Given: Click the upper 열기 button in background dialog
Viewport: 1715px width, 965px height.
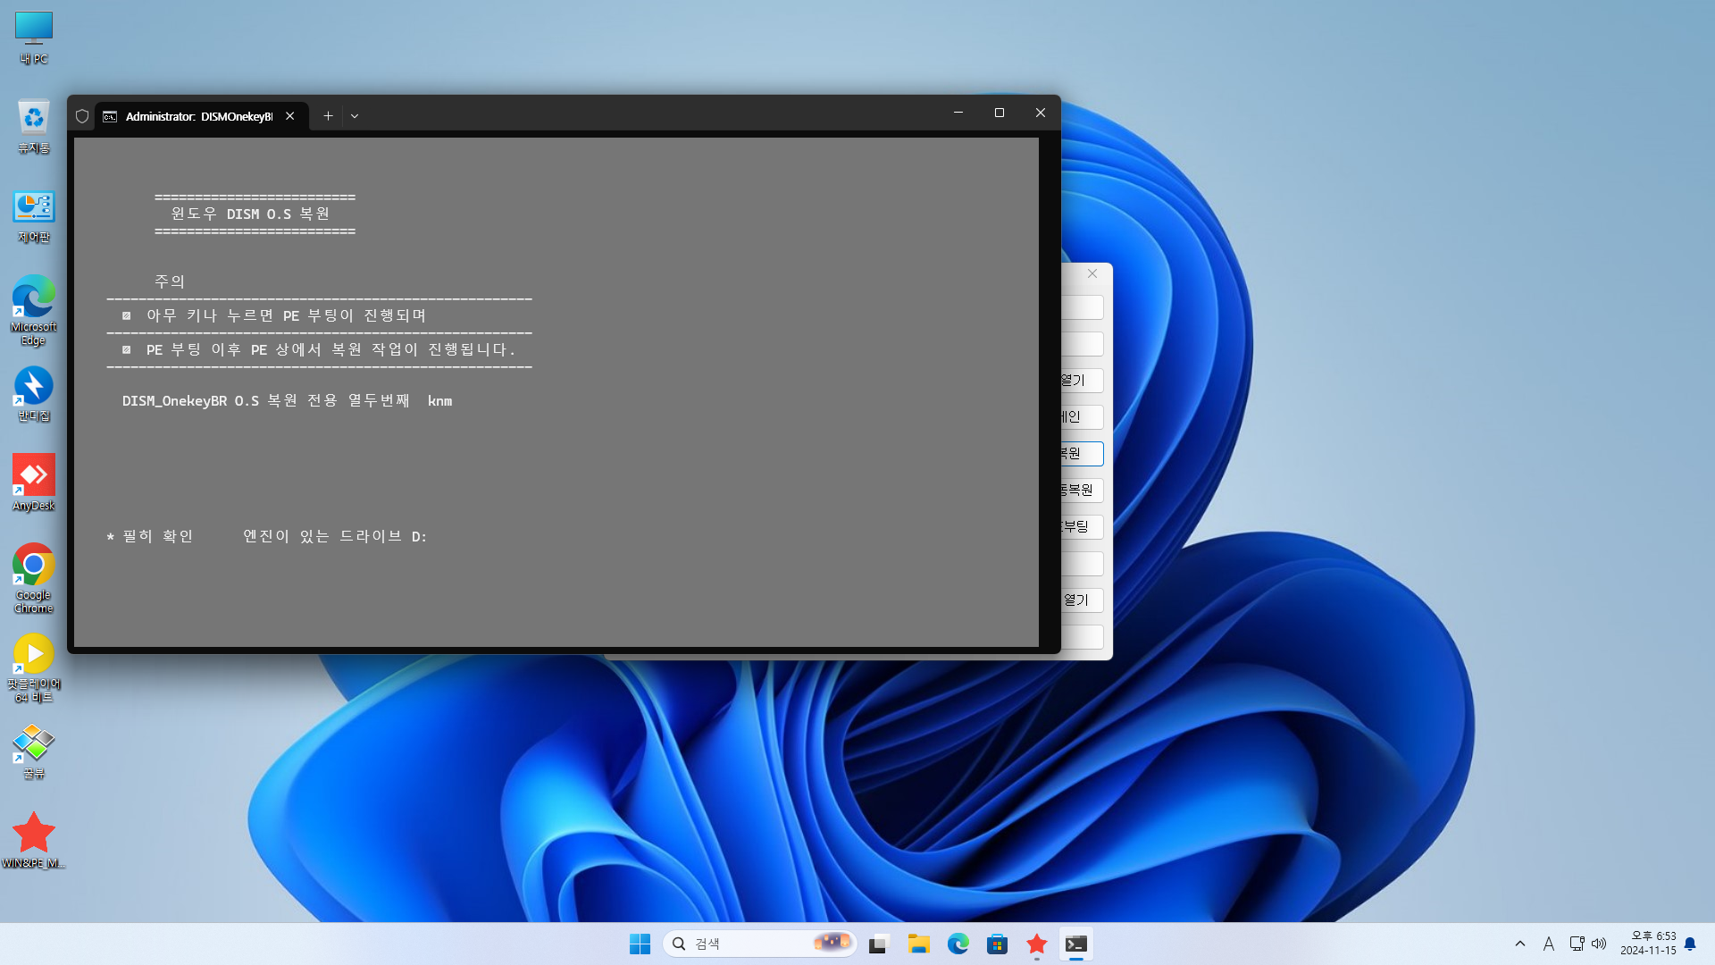Looking at the screenshot, I should pos(1082,381).
